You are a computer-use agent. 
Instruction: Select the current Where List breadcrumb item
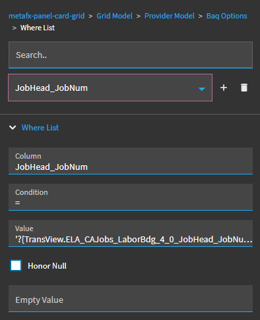point(38,28)
